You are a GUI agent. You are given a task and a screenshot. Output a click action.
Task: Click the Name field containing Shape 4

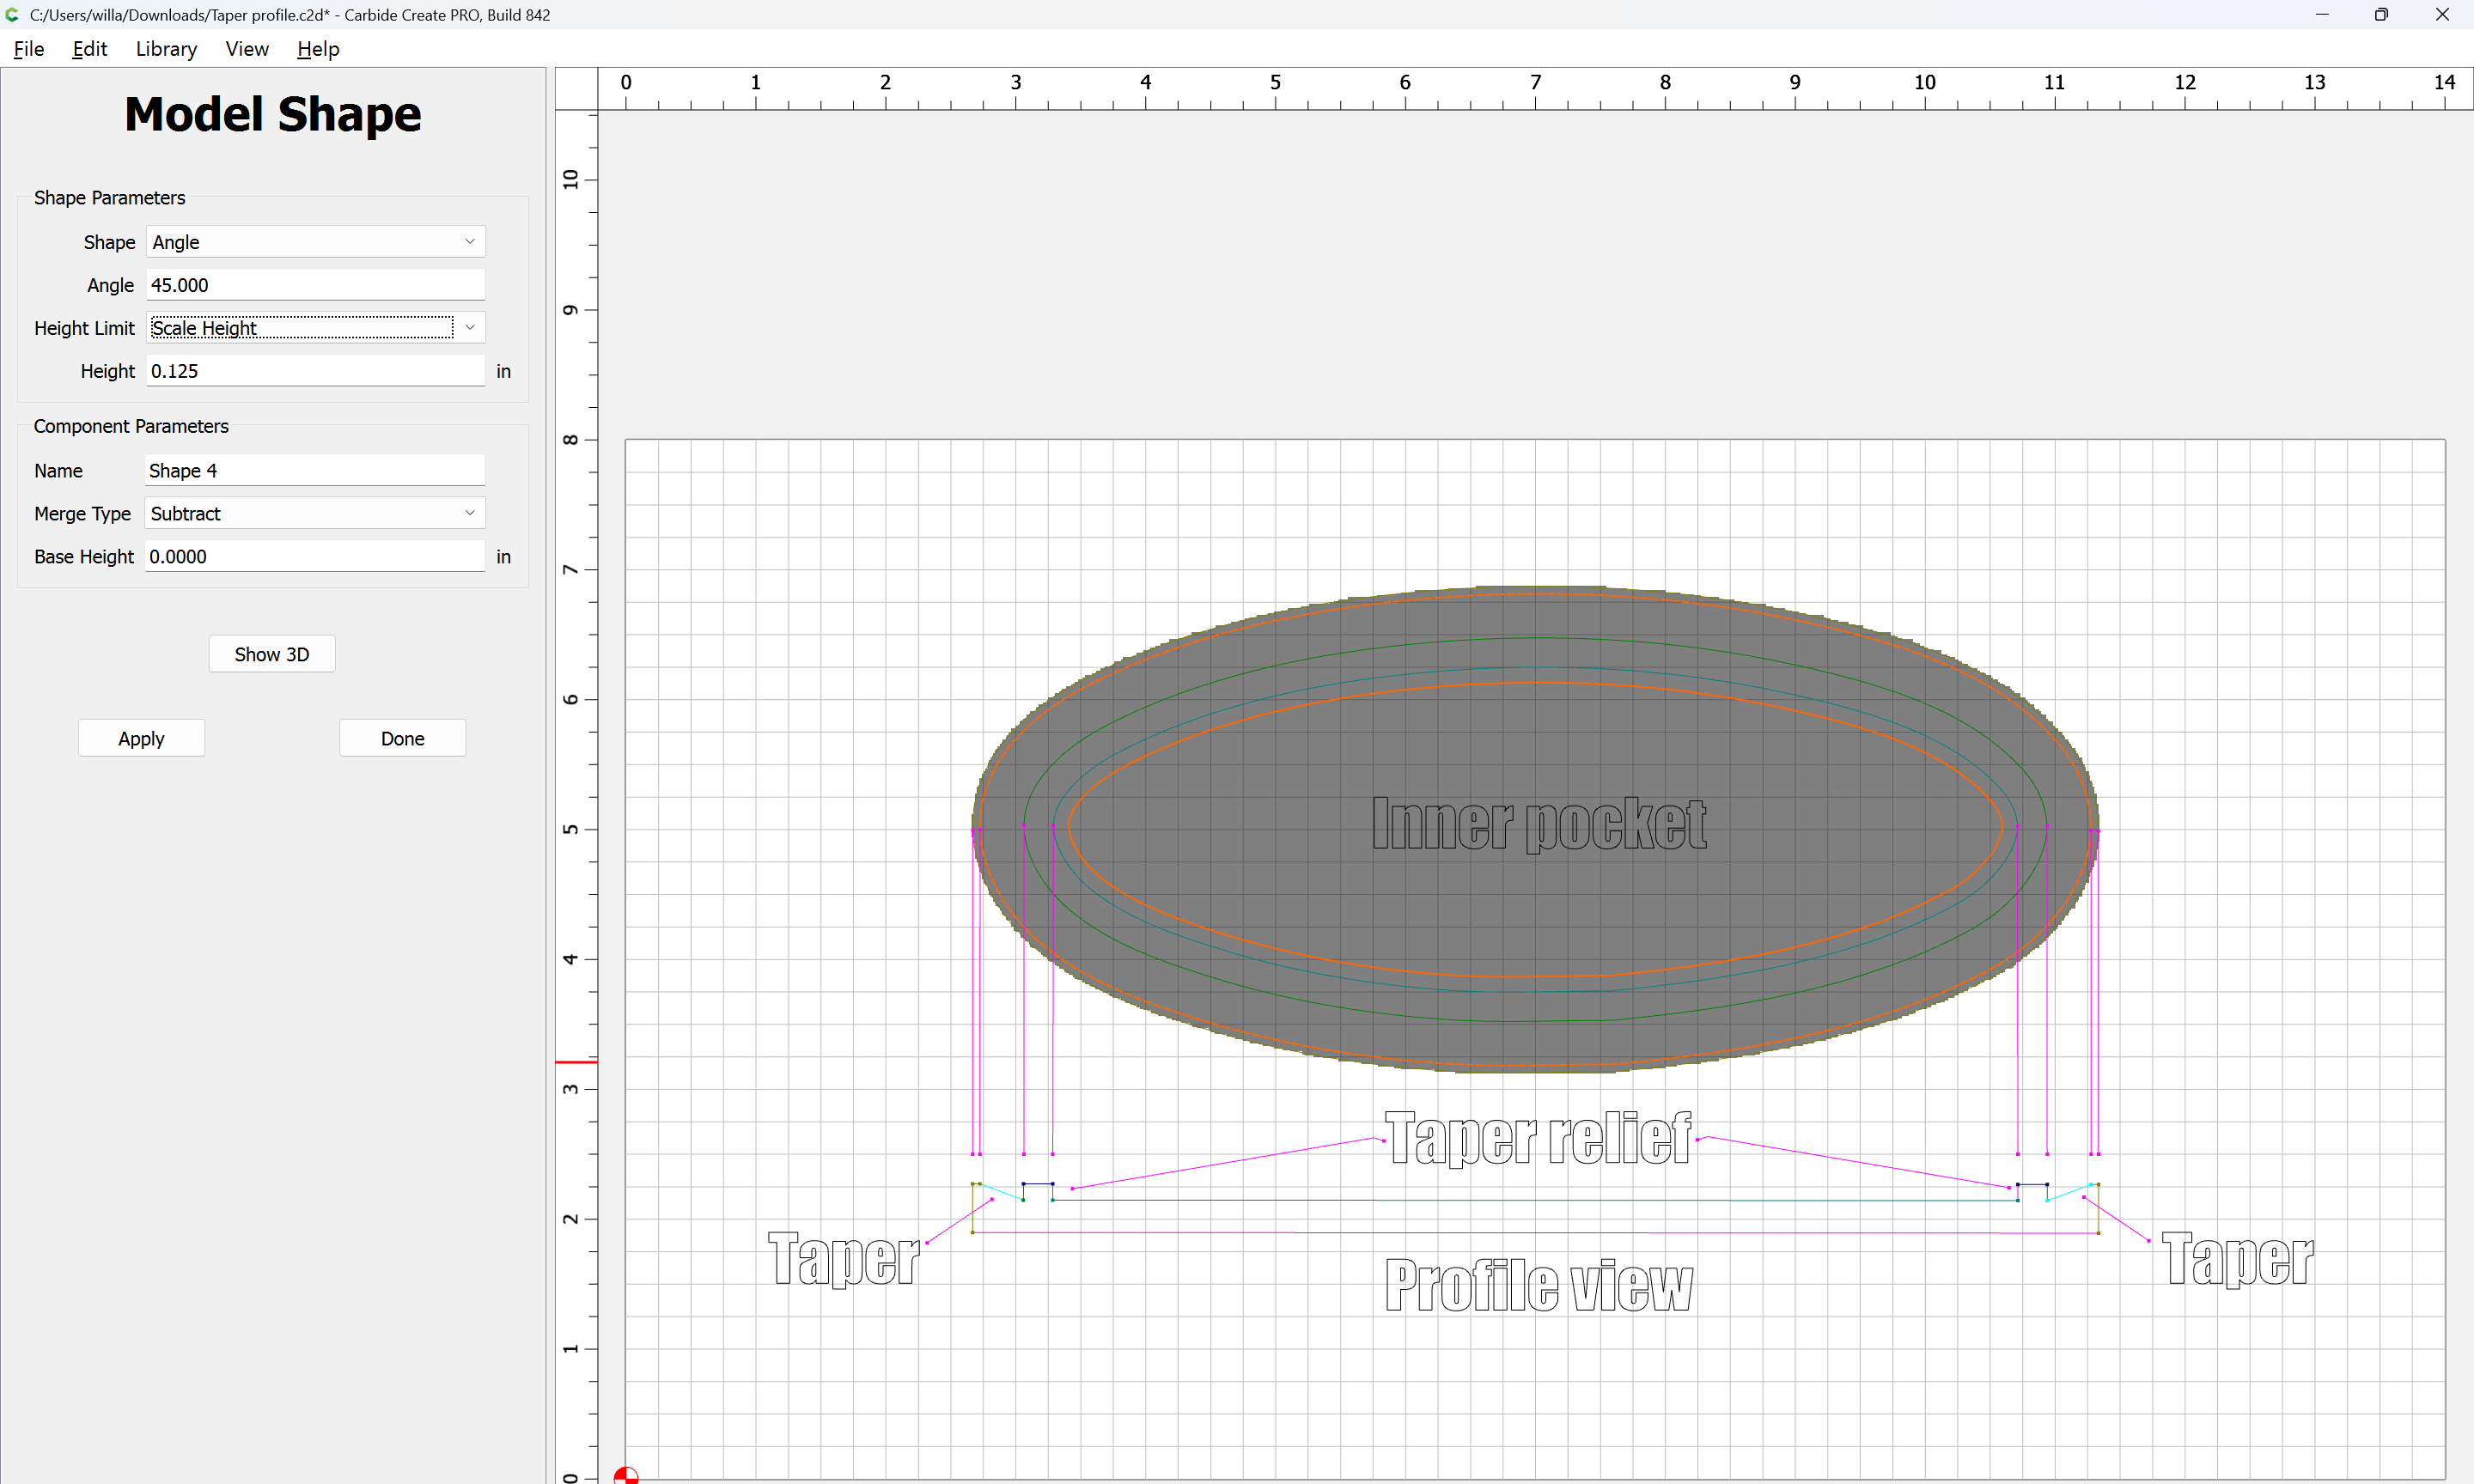tap(315, 470)
